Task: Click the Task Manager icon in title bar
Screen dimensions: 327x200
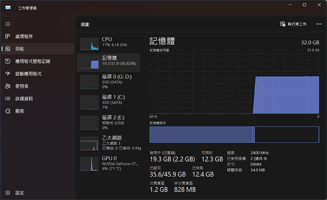Action: tap(7, 7)
